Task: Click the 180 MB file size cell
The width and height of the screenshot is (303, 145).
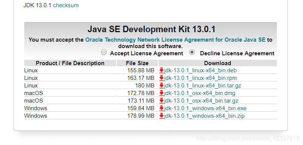Action: pos(137,86)
